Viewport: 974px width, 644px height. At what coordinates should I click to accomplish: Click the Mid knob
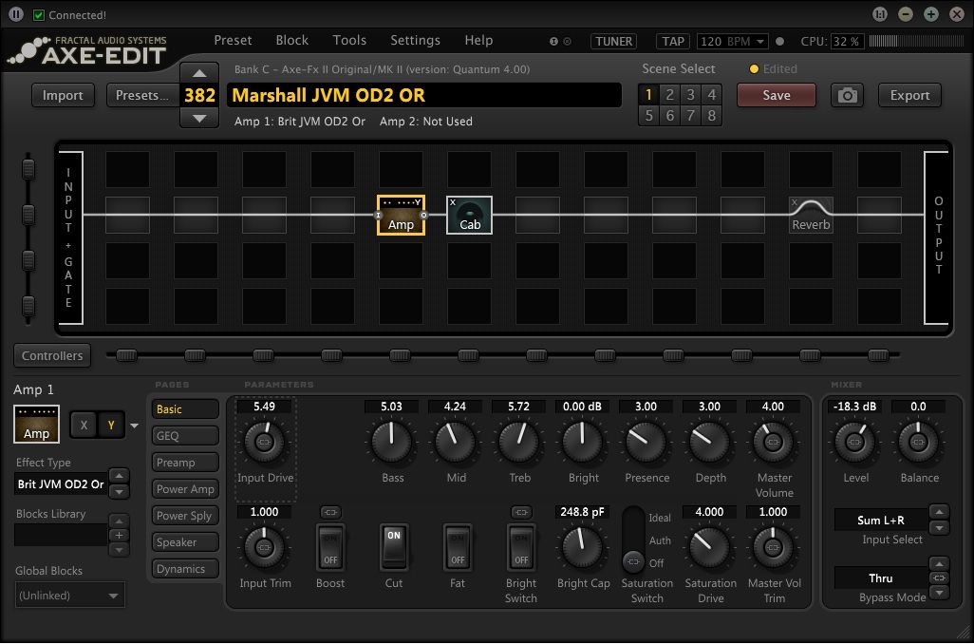[x=456, y=442]
